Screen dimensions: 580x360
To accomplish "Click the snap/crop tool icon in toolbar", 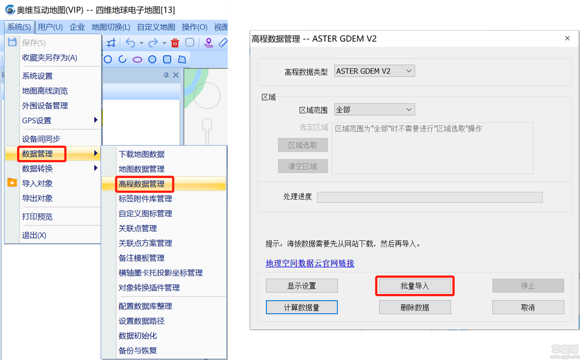I will 111,43.
